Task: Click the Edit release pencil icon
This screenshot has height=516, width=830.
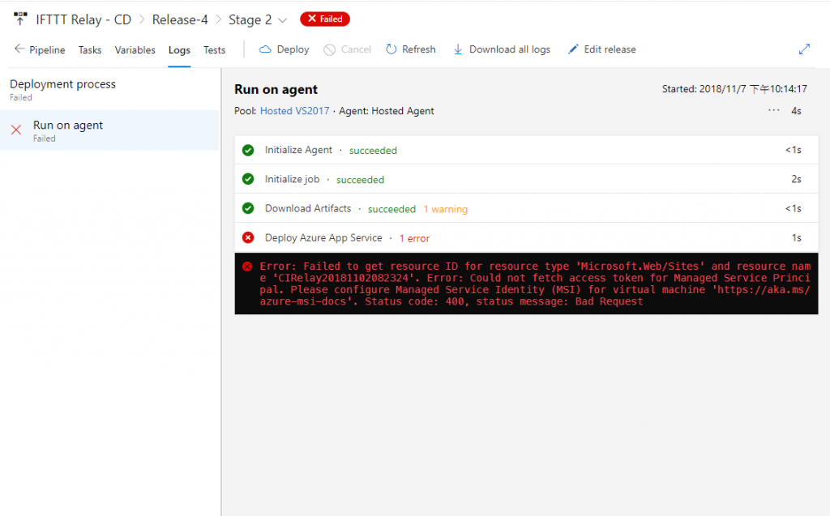Action: click(573, 49)
